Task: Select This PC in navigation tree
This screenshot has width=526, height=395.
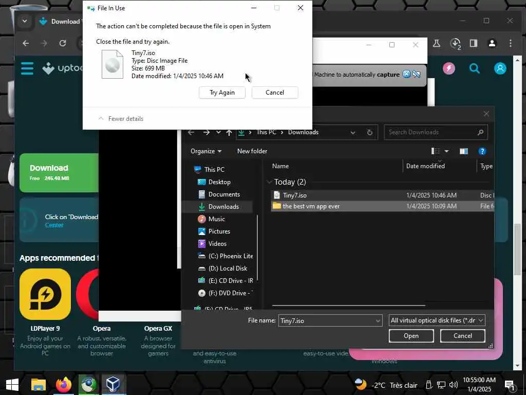Action: 214,170
